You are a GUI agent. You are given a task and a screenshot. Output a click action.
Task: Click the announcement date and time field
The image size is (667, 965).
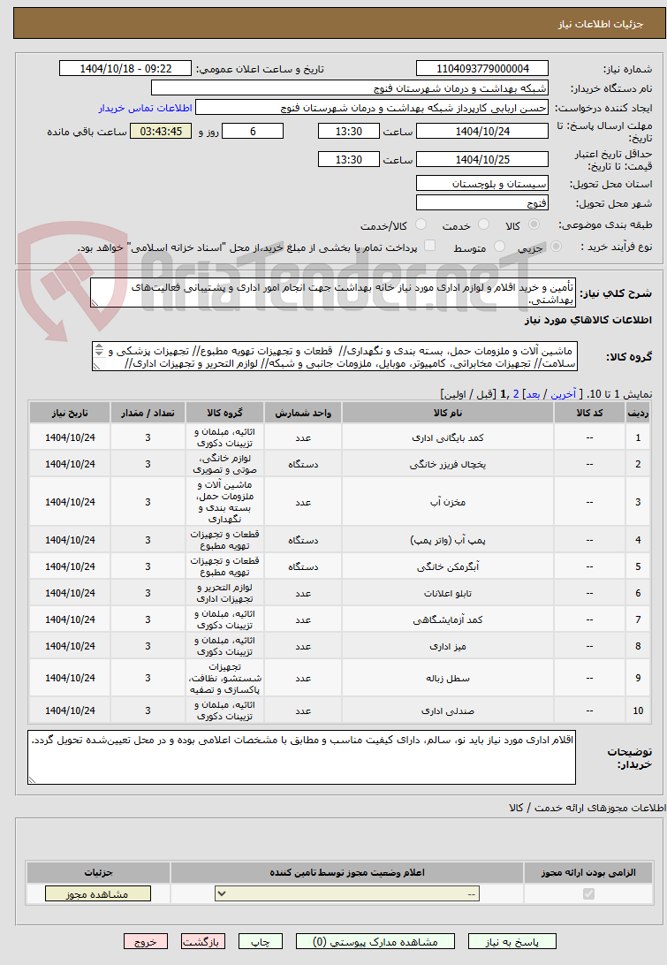125,69
